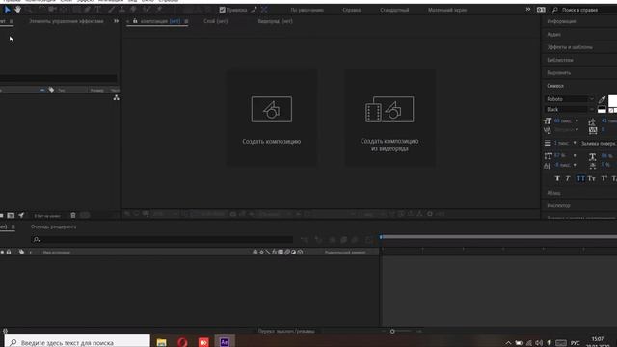Viewport: 617px width, 347px height.
Task: Open baseline shift dropdown arrow in Character panel
Action: pyautogui.click(x=575, y=165)
